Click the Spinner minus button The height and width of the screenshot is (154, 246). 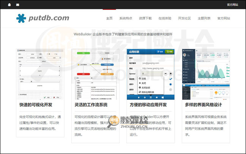click(x=166, y=73)
